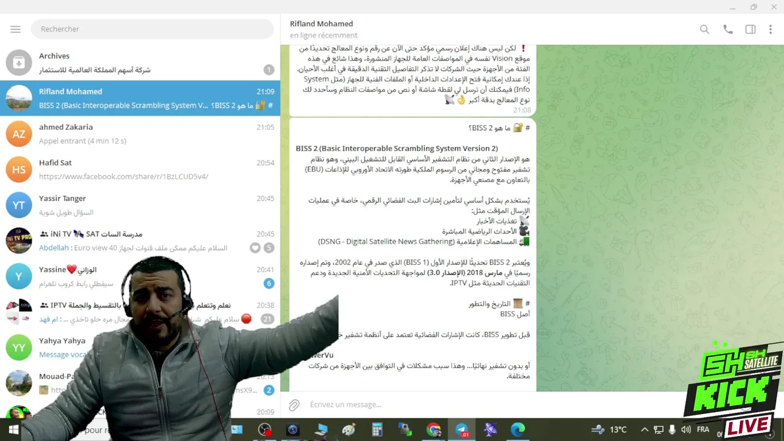Open the Yahya Yahya chat
This screenshot has height=441, width=784.
pos(140,347)
